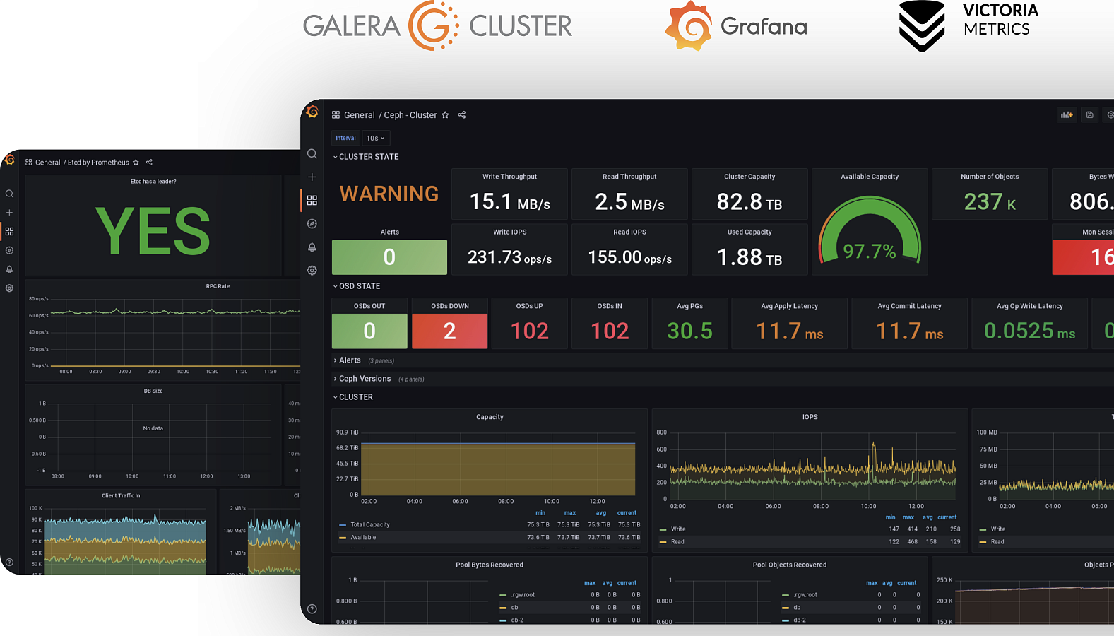Viewport: 1114px width, 636px height.
Task: Open the 10s Interval dropdown
Action: point(376,139)
